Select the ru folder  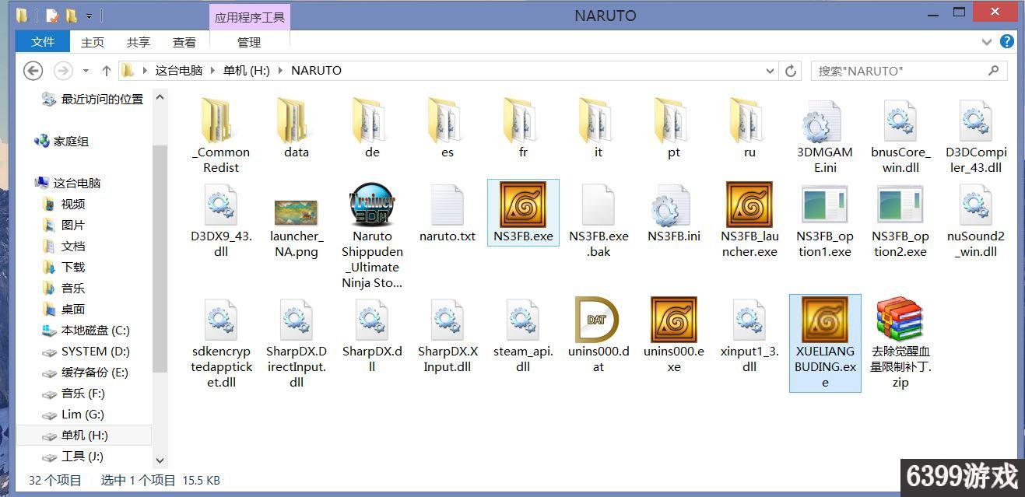pyautogui.click(x=749, y=129)
